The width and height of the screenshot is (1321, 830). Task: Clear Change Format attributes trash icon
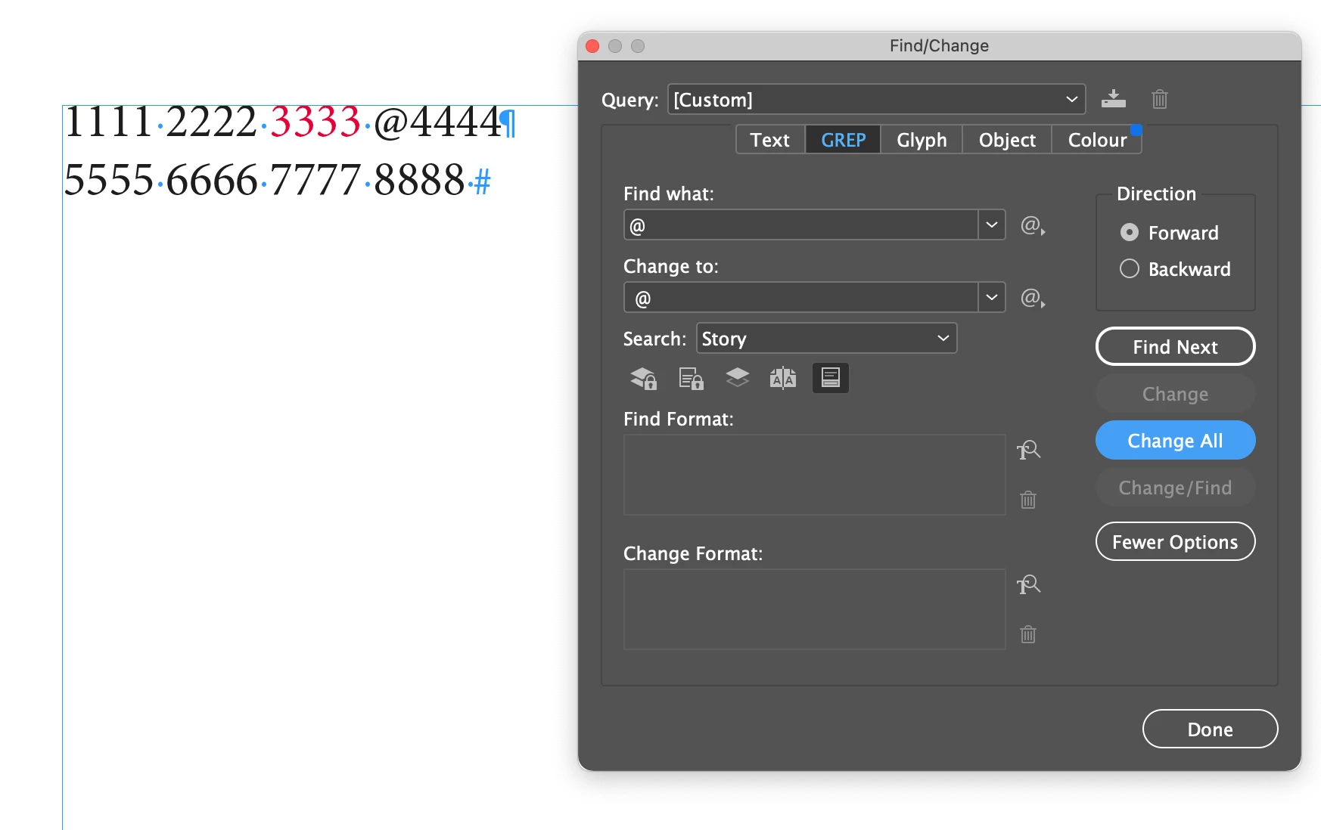[1028, 634]
